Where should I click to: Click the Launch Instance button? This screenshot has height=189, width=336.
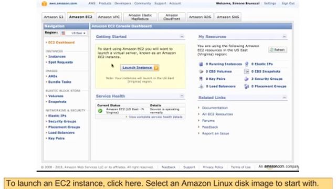tap(140, 68)
